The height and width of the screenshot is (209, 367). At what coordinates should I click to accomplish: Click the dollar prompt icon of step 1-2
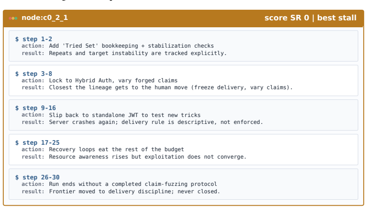17,39
